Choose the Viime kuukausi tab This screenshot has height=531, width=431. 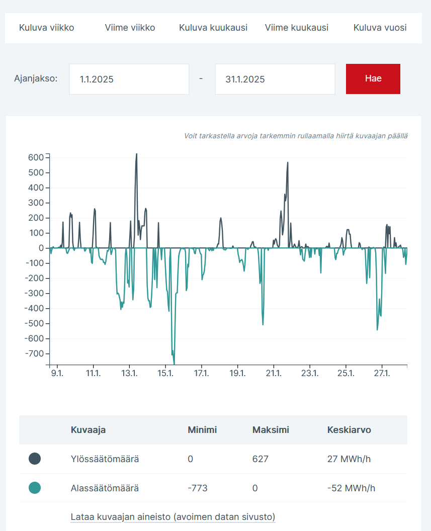point(297,28)
